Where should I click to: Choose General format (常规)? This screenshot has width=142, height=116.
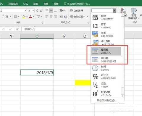click(x=106, y=17)
